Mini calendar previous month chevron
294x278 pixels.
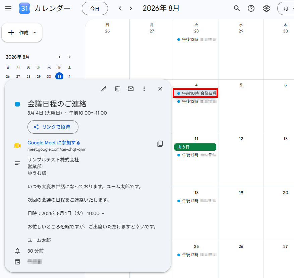pos(60,57)
